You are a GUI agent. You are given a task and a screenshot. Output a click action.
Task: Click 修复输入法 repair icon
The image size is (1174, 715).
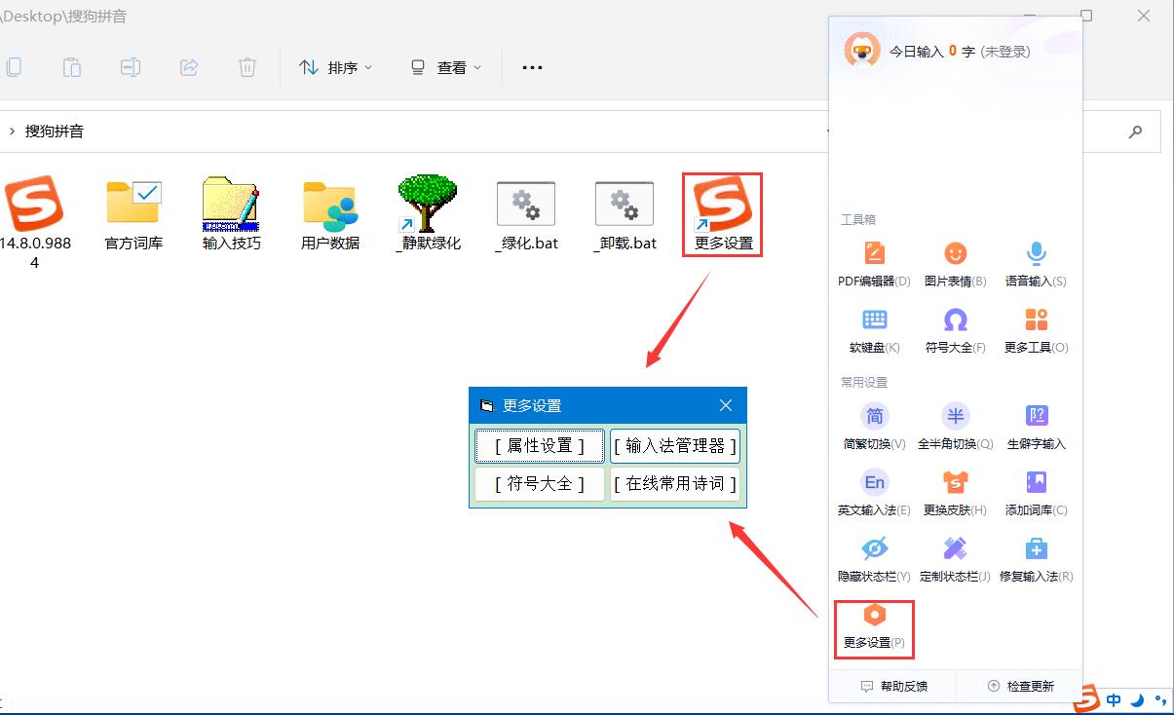(x=1036, y=550)
